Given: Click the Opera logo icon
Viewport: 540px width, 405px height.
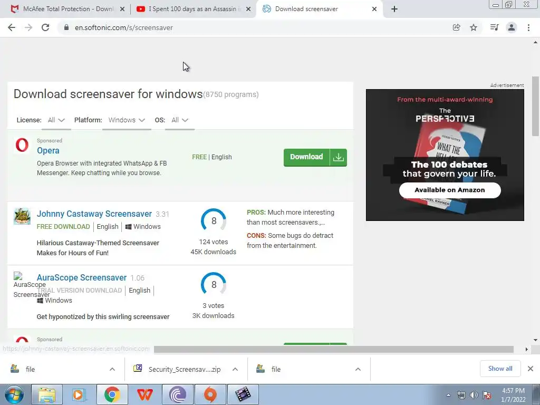Looking at the screenshot, I should [22, 145].
